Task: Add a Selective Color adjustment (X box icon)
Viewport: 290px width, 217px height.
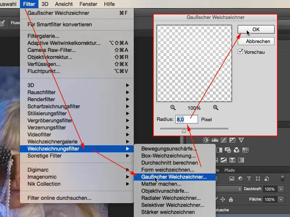Action: click(x=232, y=160)
